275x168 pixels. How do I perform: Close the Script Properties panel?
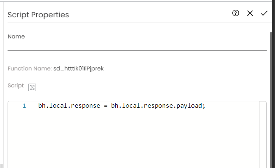pos(250,14)
